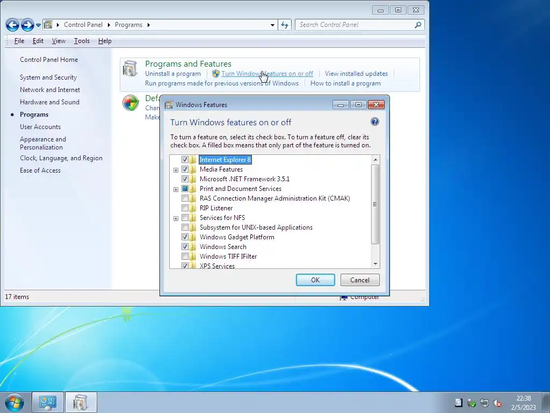Viewport: 550px width, 413px height.
Task: Open Hardware and Sound category
Action: [x=49, y=102]
